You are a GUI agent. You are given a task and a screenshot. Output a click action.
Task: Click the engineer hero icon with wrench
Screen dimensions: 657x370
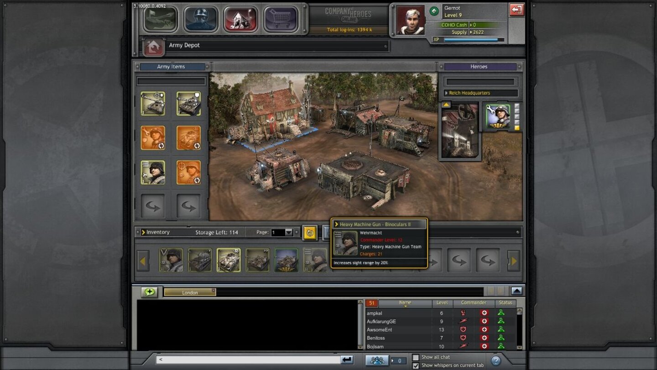coord(498,116)
